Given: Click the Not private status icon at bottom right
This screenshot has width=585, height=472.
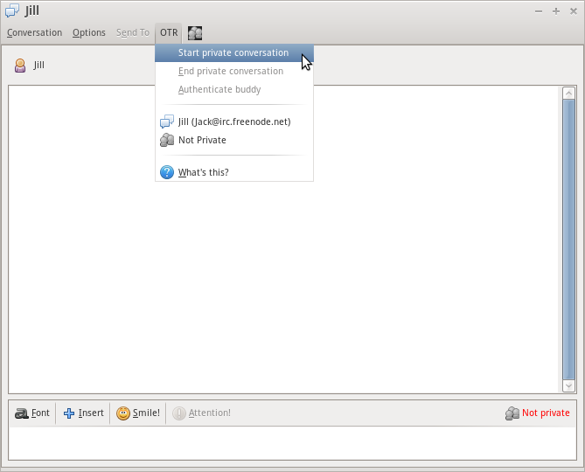Looking at the screenshot, I should click(x=512, y=413).
